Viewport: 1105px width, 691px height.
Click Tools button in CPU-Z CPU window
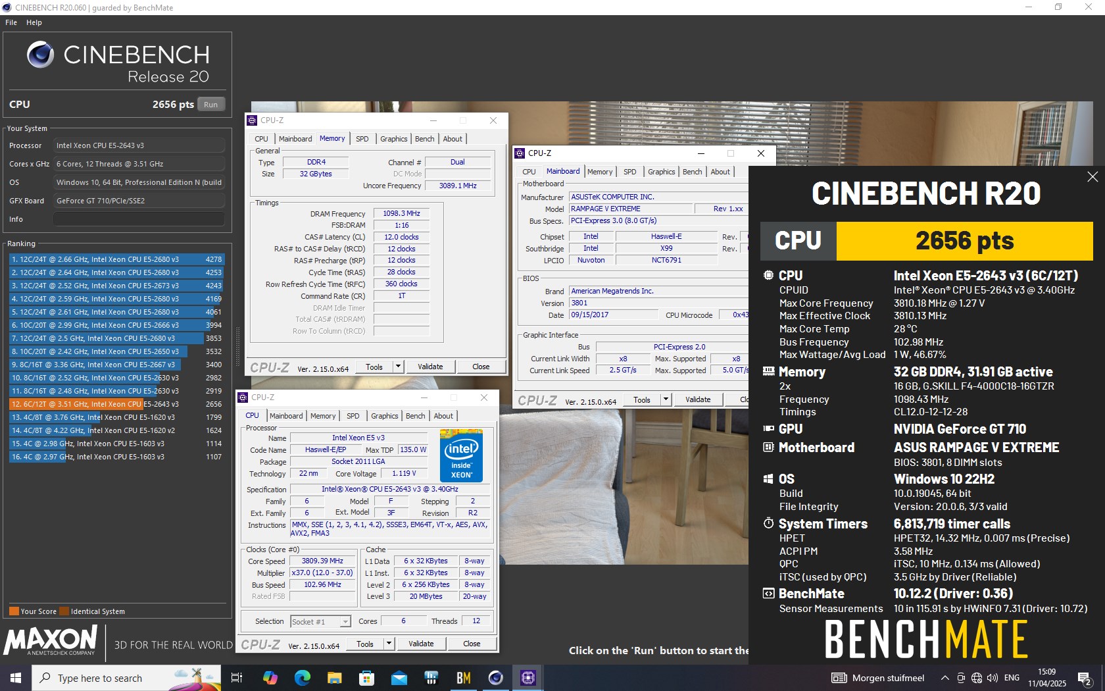pos(365,644)
